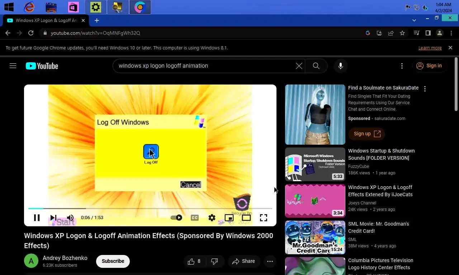Open more actions under video
The height and width of the screenshot is (275, 459).
click(270, 261)
